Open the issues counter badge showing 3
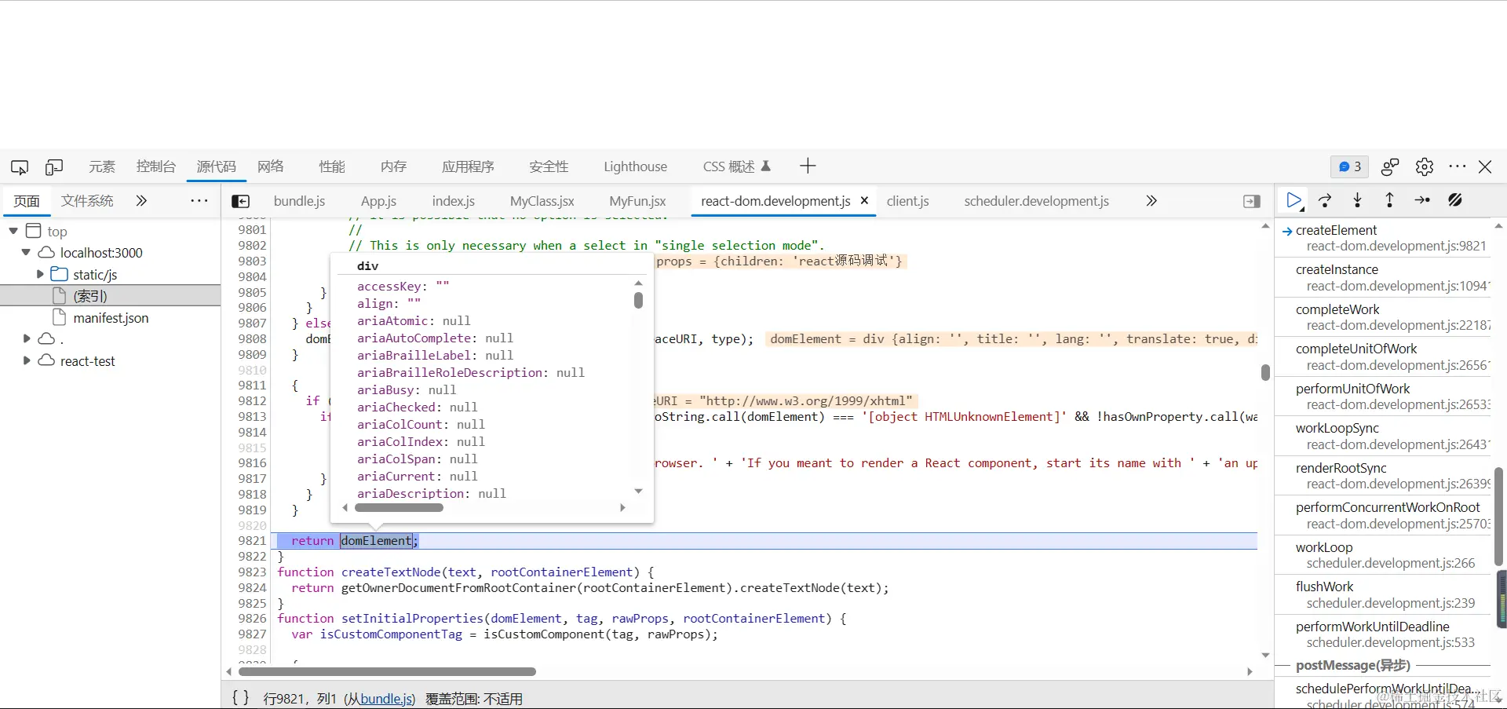 coord(1349,166)
